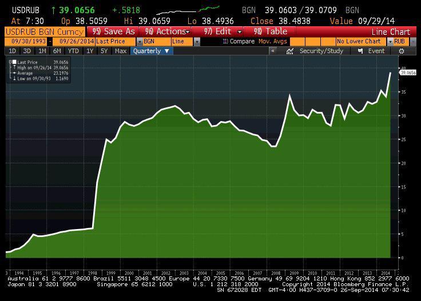Open the chart settings gear

click(402, 51)
